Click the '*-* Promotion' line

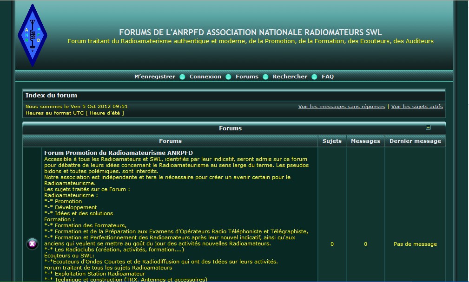pos(63,201)
